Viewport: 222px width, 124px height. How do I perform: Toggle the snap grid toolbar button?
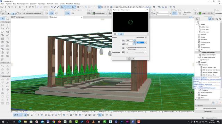(x=78, y=7)
